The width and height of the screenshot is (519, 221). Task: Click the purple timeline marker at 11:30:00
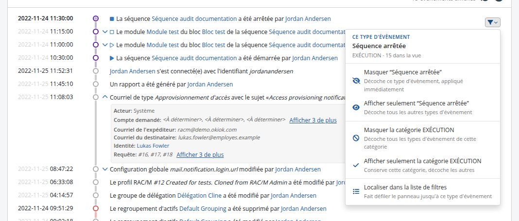click(96, 18)
